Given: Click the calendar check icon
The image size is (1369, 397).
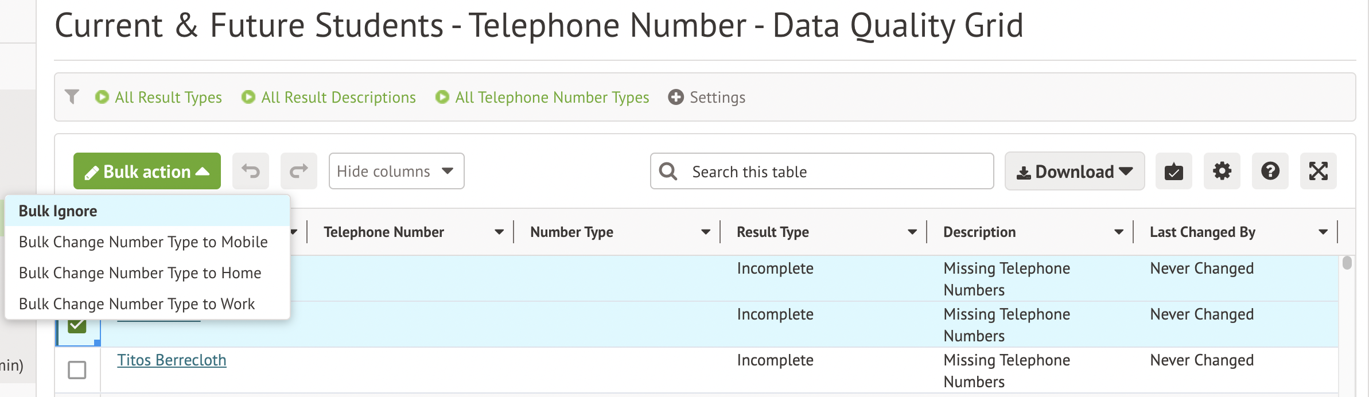Looking at the screenshot, I should (x=1173, y=171).
